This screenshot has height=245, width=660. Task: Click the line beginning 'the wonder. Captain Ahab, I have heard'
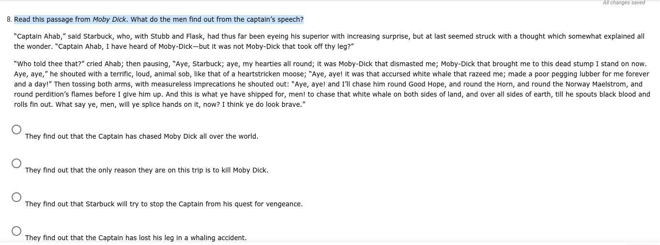coord(184,46)
